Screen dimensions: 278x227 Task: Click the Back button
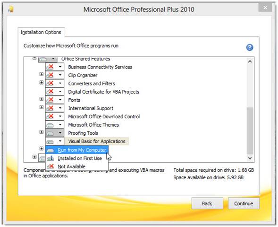pyautogui.click(x=207, y=203)
